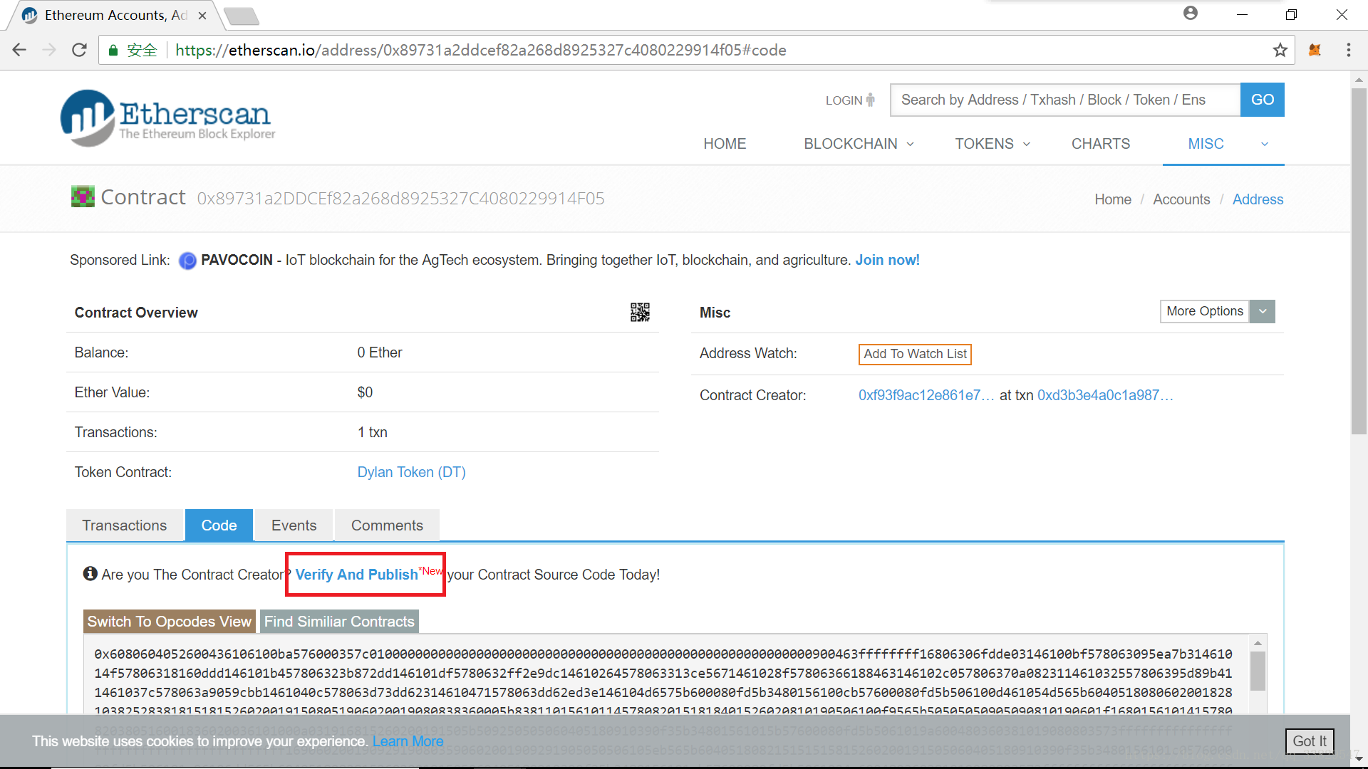This screenshot has width=1368, height=769.
Task: Reload the page with refresh icon
Action: 79,50
